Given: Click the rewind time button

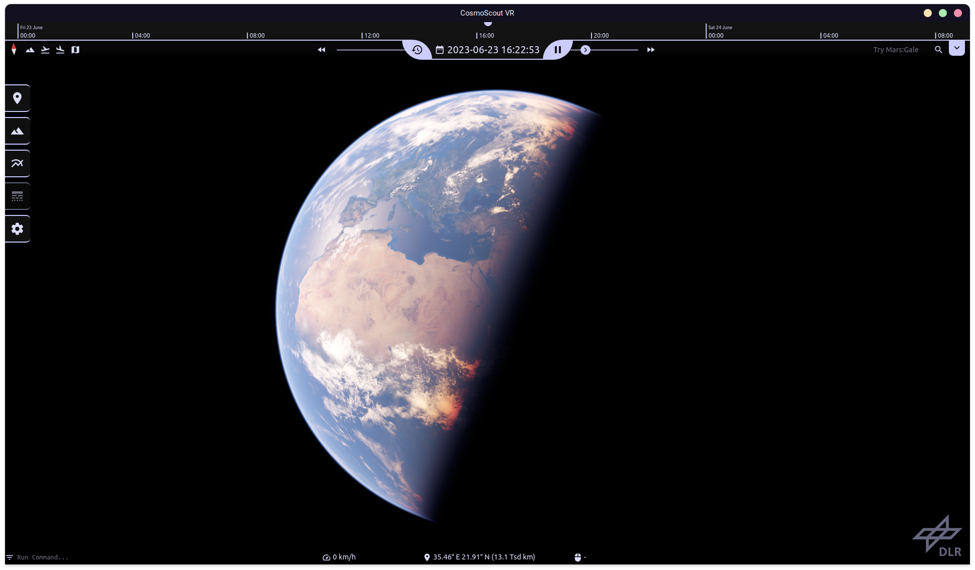Looking at the screenshot, I should [322, 50].
